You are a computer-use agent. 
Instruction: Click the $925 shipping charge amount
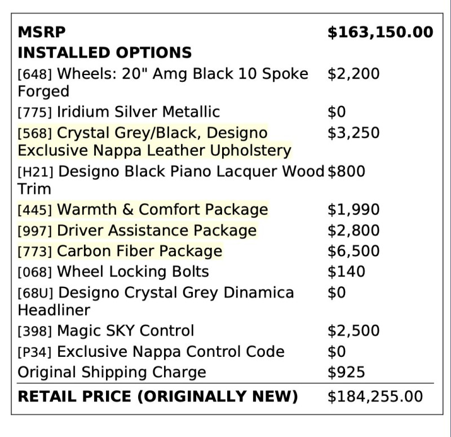(x=346, y=372)
